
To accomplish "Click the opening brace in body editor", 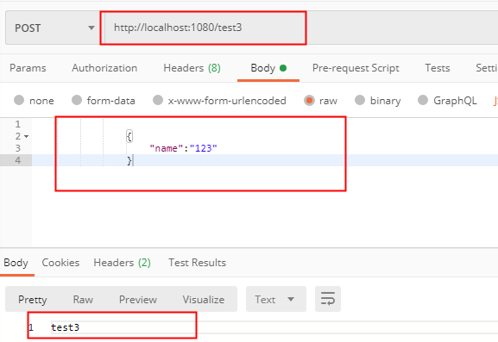I will coord(129,137).
